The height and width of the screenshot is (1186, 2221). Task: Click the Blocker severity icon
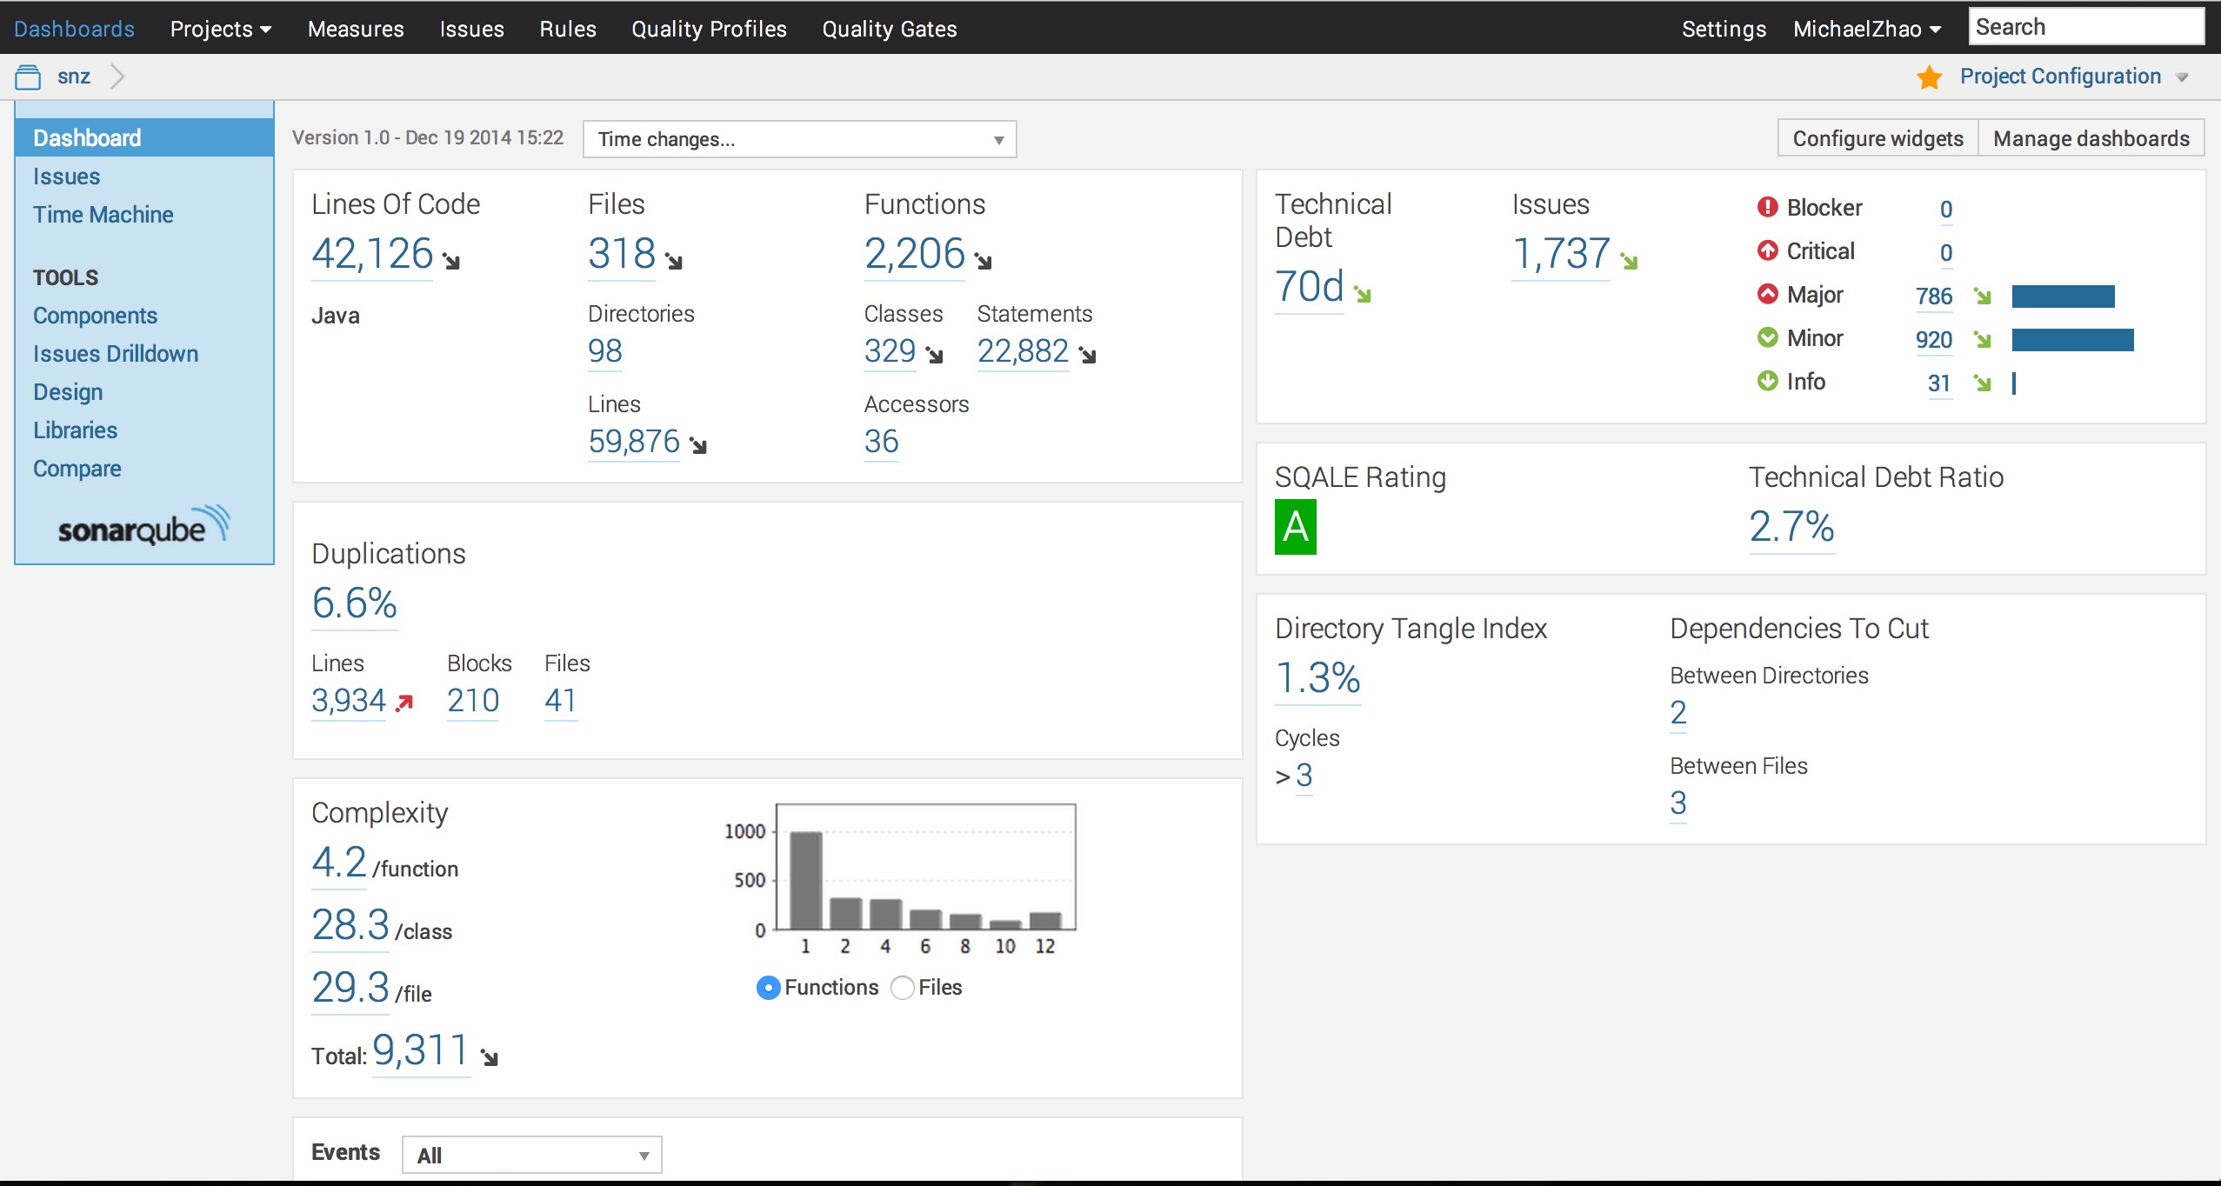pos(1768,207)
